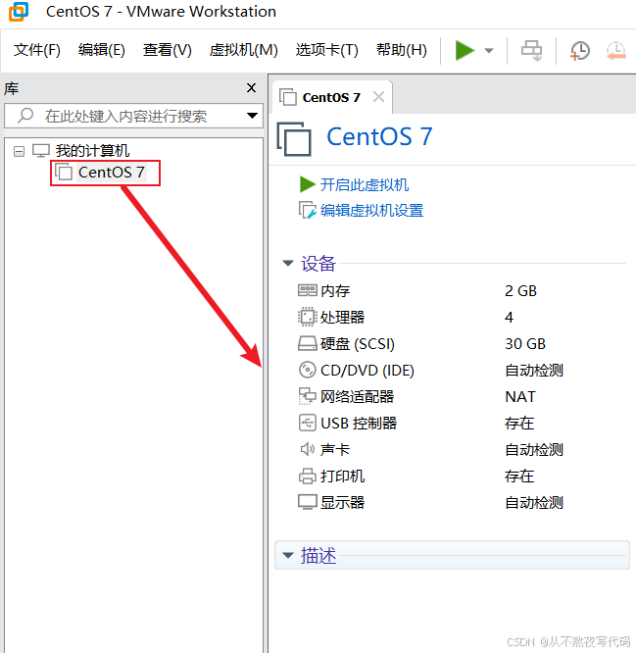Click the computer icon beside 我的计算机
This screenshot has width=636, height=653.
click(x=41, y=150)
